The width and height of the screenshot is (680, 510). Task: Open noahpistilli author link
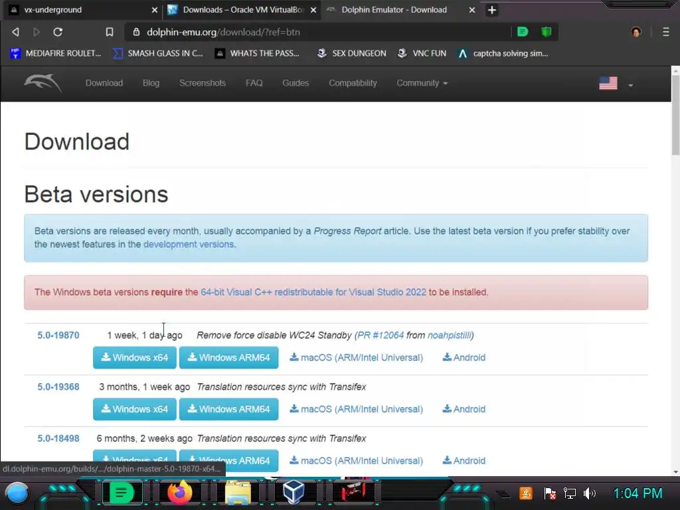coord(450,335)
